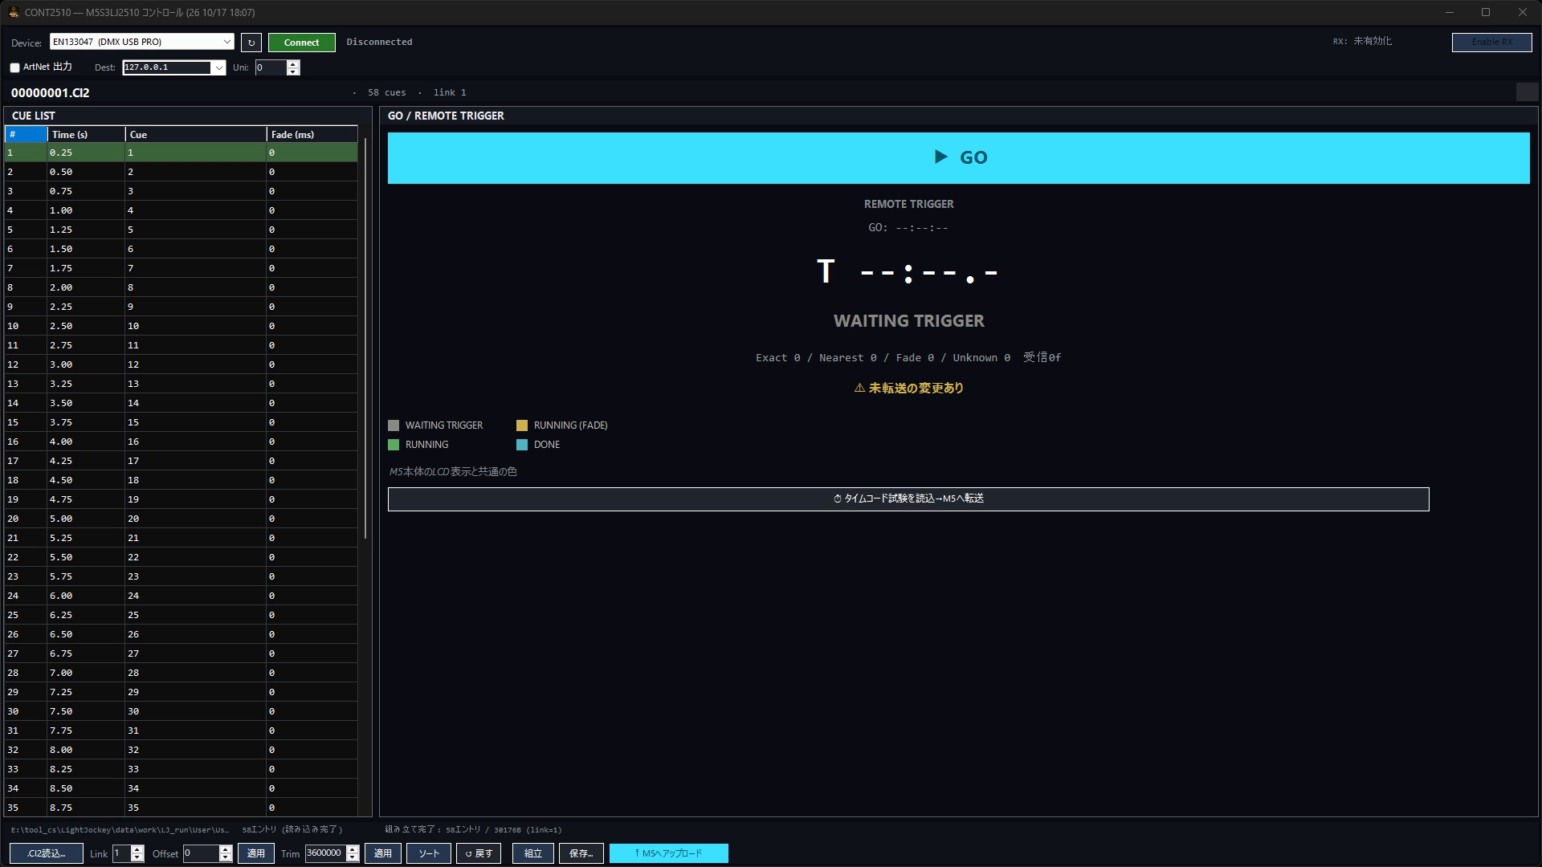Click the 組立 build button
The image size is (1542, 867).
click(x=533, y=853)
